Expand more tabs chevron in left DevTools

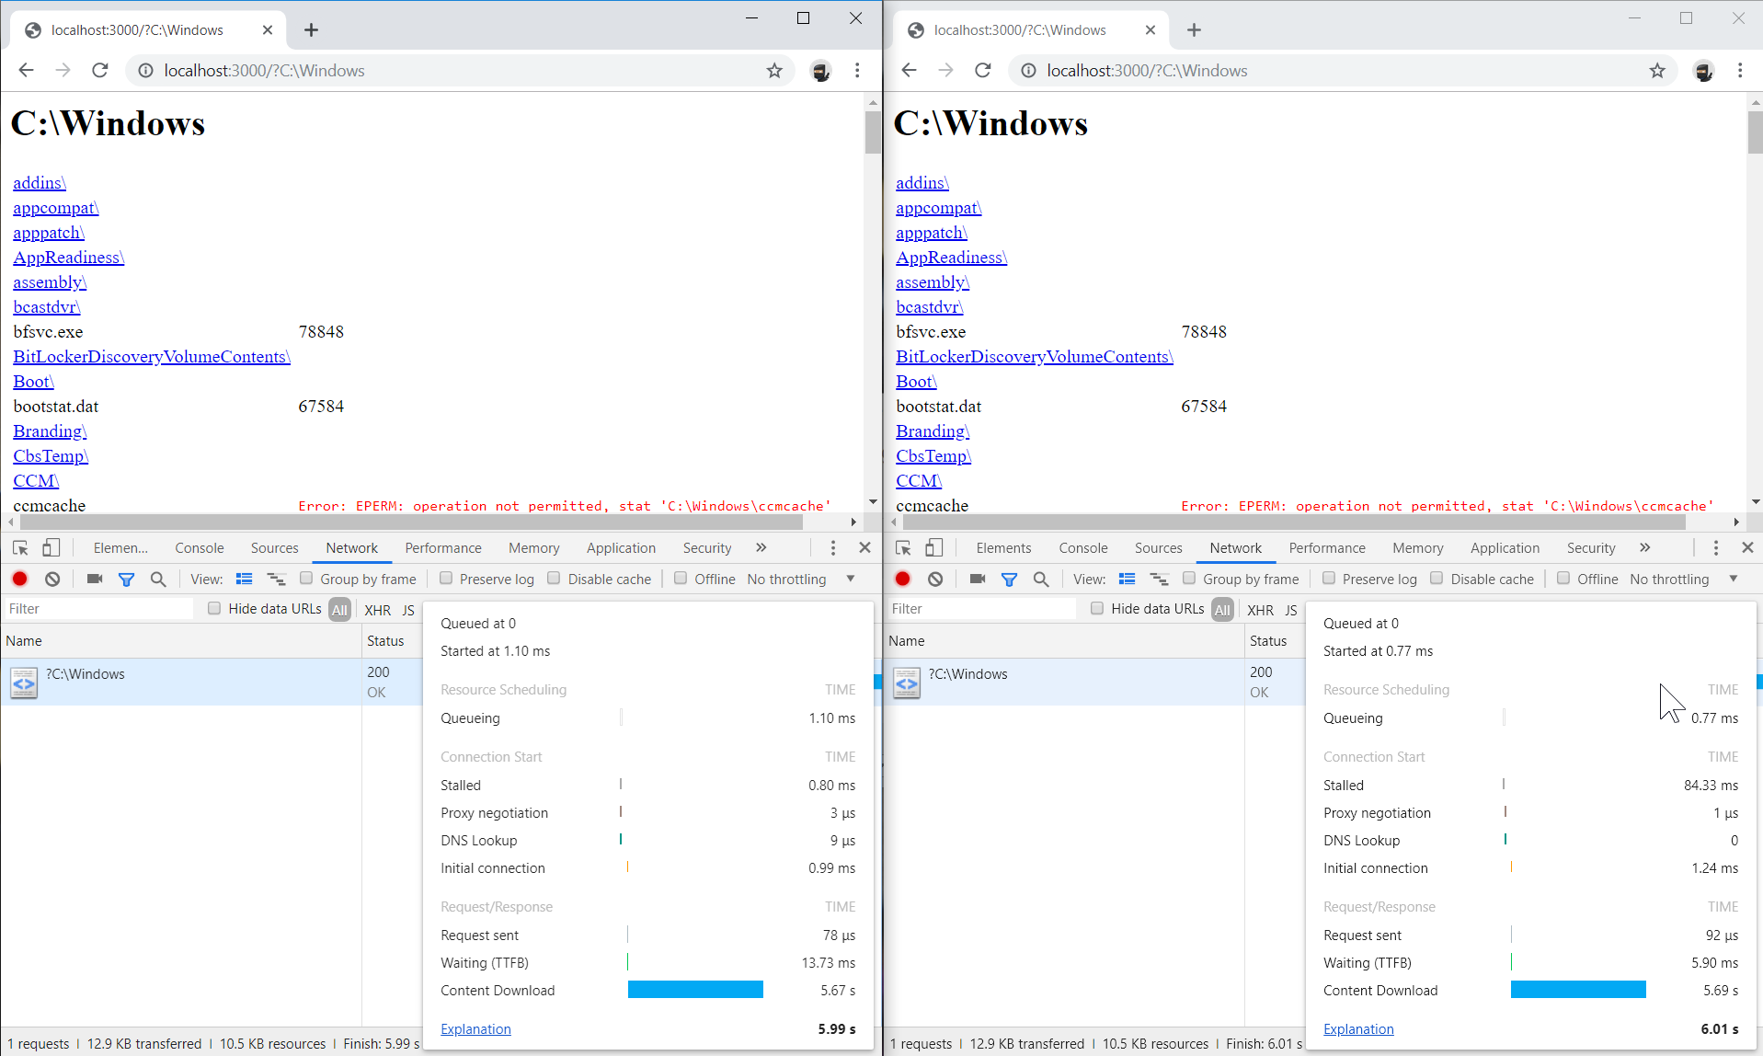click(761, 547)
